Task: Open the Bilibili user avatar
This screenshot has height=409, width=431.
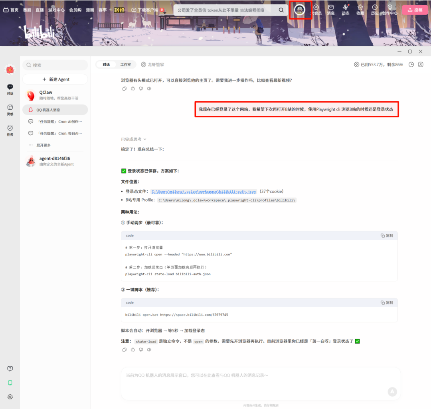Action: [300, 10]
